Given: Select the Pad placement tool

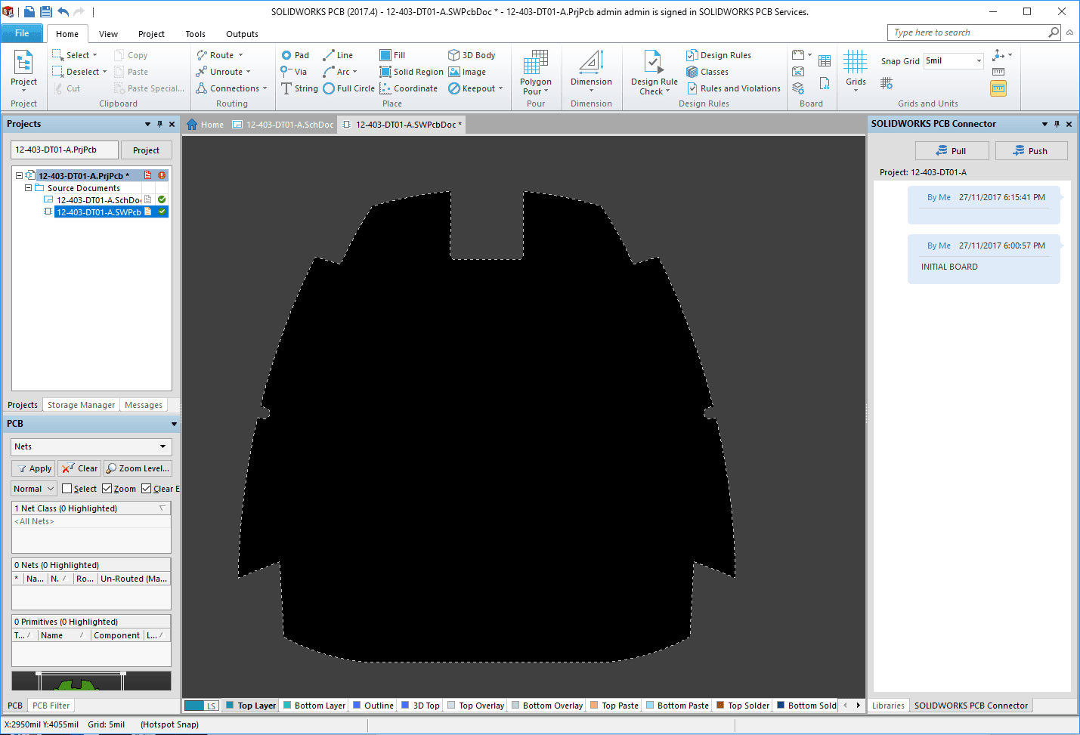Looking at the screenshot, I should 295,55.
